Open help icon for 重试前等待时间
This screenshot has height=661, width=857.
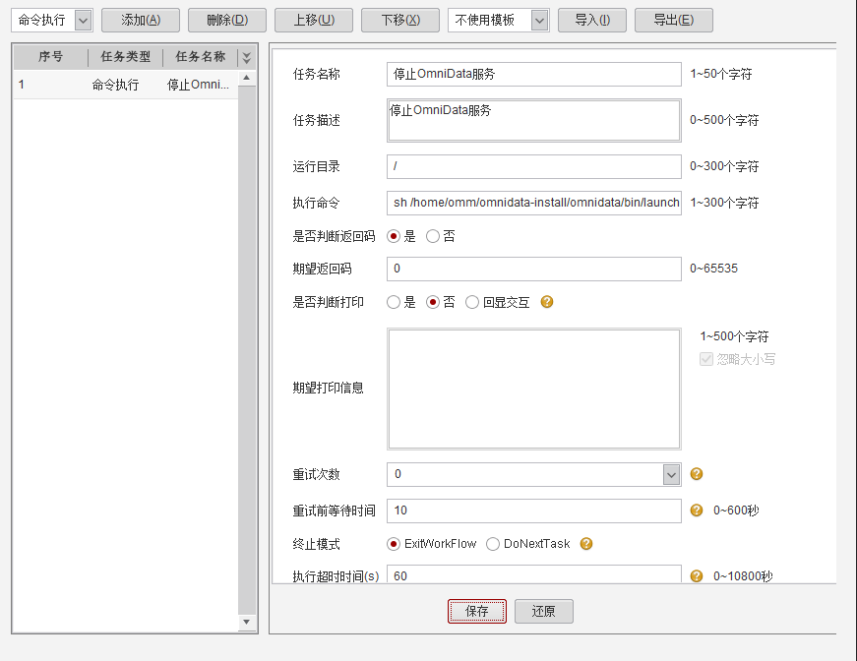(x=697, y=511)
